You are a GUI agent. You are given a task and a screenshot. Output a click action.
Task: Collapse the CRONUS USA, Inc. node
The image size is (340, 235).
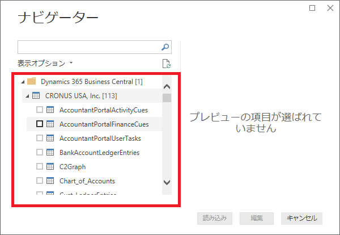point(27,96)
